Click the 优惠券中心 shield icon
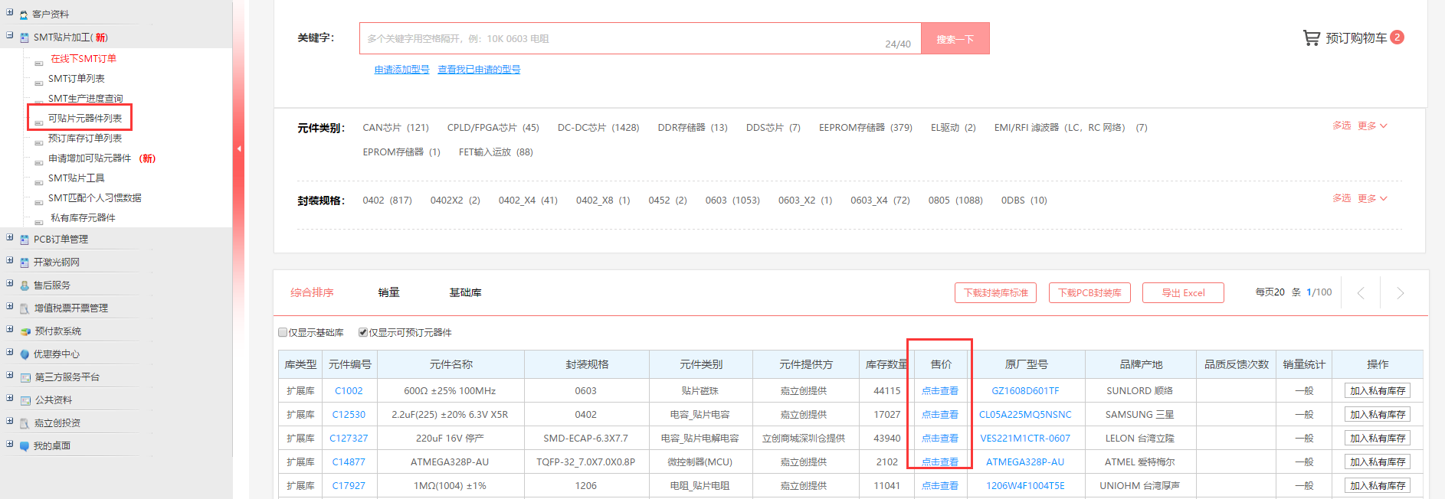The image size is (1445, 499). 25,354
